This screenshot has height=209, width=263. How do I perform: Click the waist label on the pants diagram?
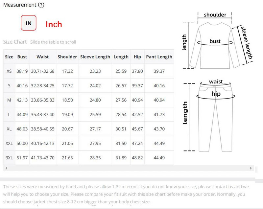216,81
